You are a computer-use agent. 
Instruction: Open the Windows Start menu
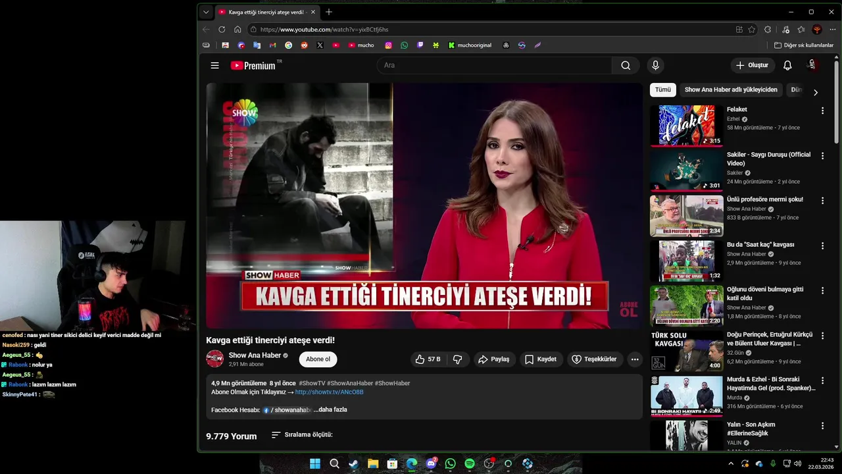[x=315, y=463]
